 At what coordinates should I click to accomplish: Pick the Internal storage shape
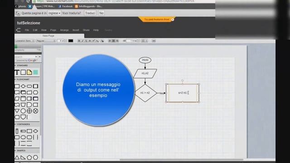35,99
